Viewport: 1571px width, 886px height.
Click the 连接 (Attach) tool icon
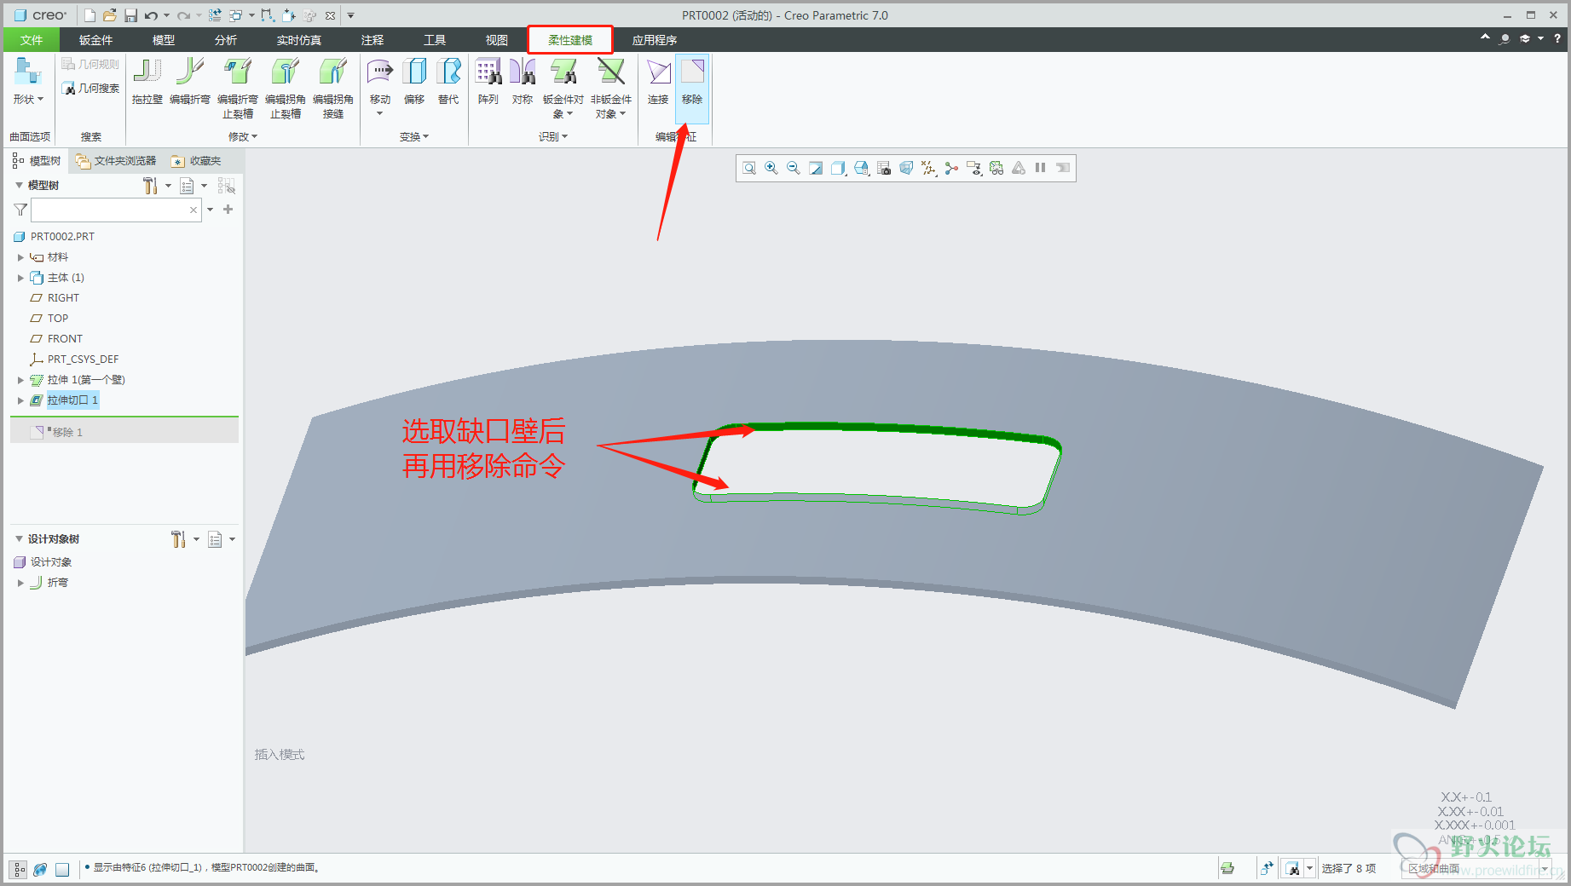coord(658,72)
